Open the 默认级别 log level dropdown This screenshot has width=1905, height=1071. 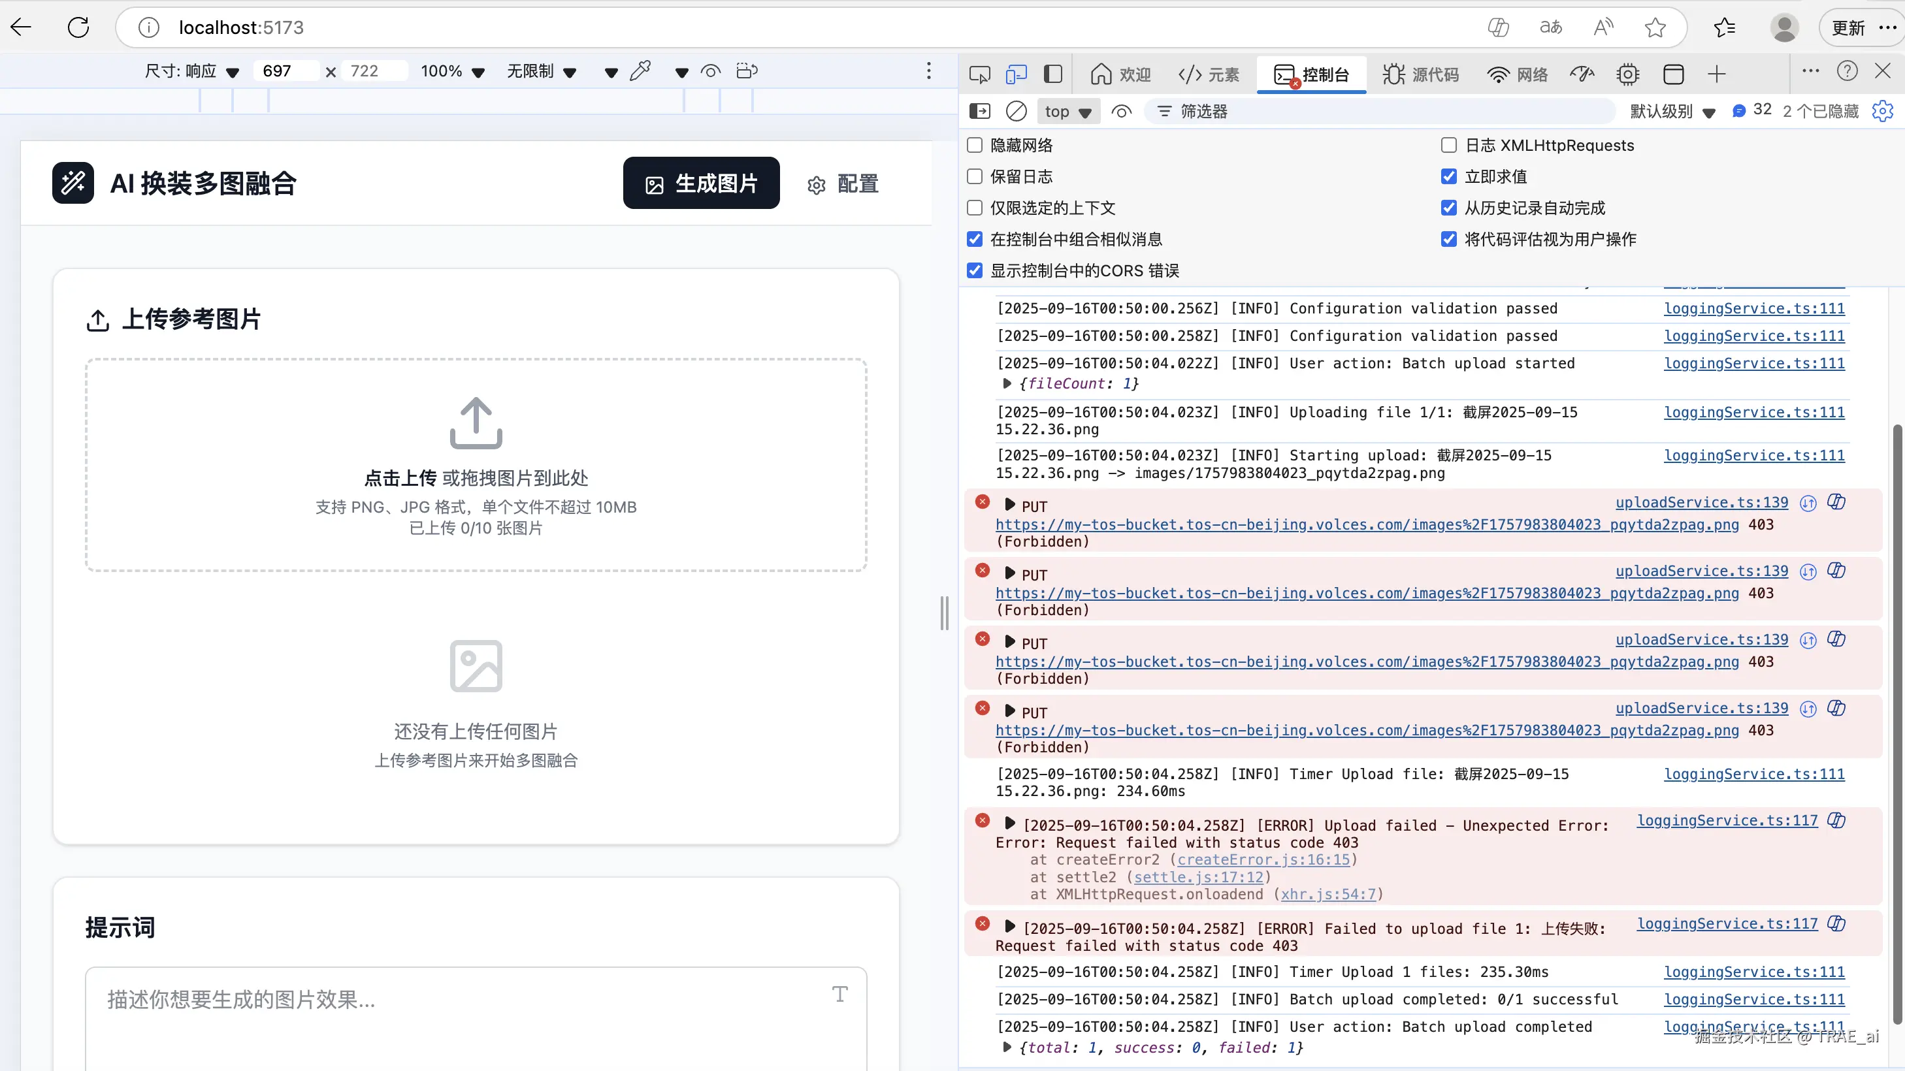(x=1671, y=111)
